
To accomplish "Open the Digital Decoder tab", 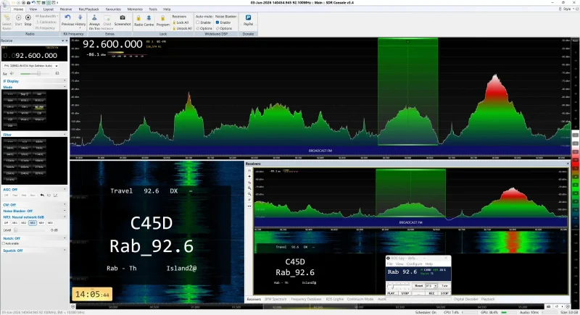I will (465, 299).
